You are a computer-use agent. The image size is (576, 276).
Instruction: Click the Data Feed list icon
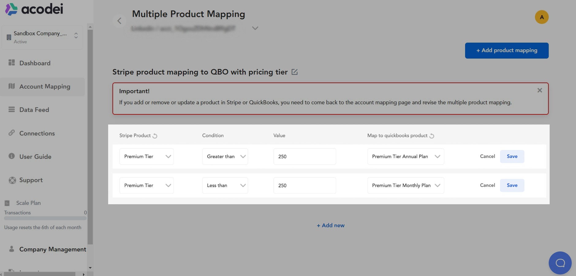click(12, 109)
